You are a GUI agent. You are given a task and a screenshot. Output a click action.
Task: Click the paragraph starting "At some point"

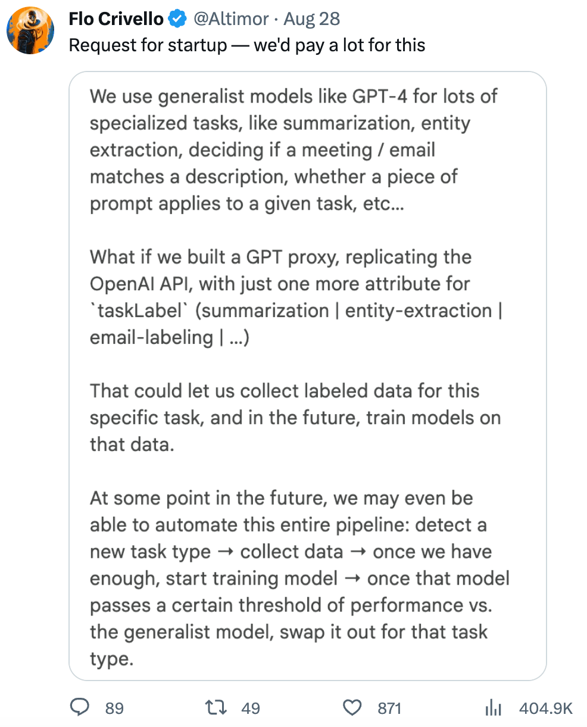[299, 578]
